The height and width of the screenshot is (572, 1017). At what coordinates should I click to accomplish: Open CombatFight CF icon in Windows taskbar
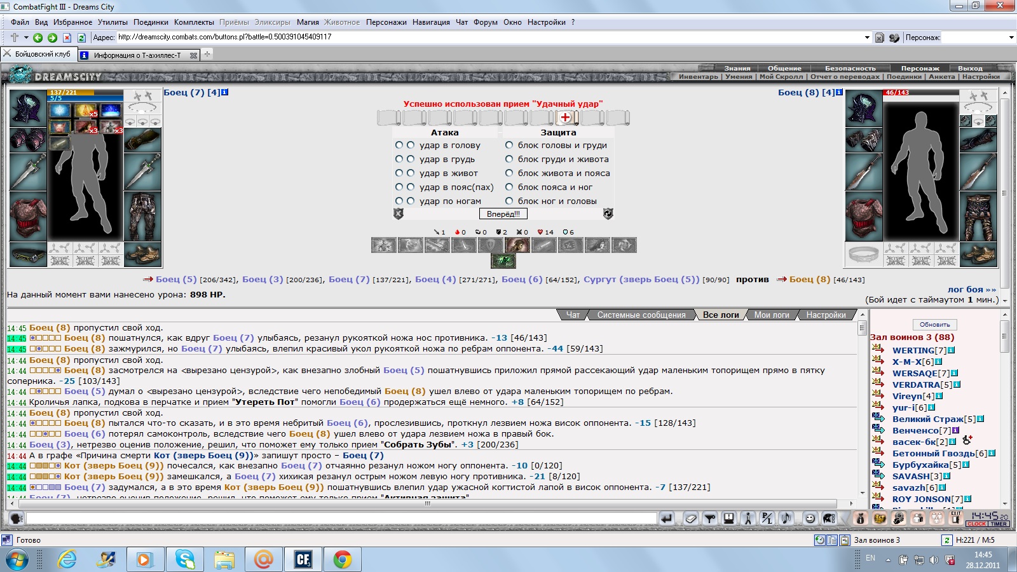click(303, 559)
